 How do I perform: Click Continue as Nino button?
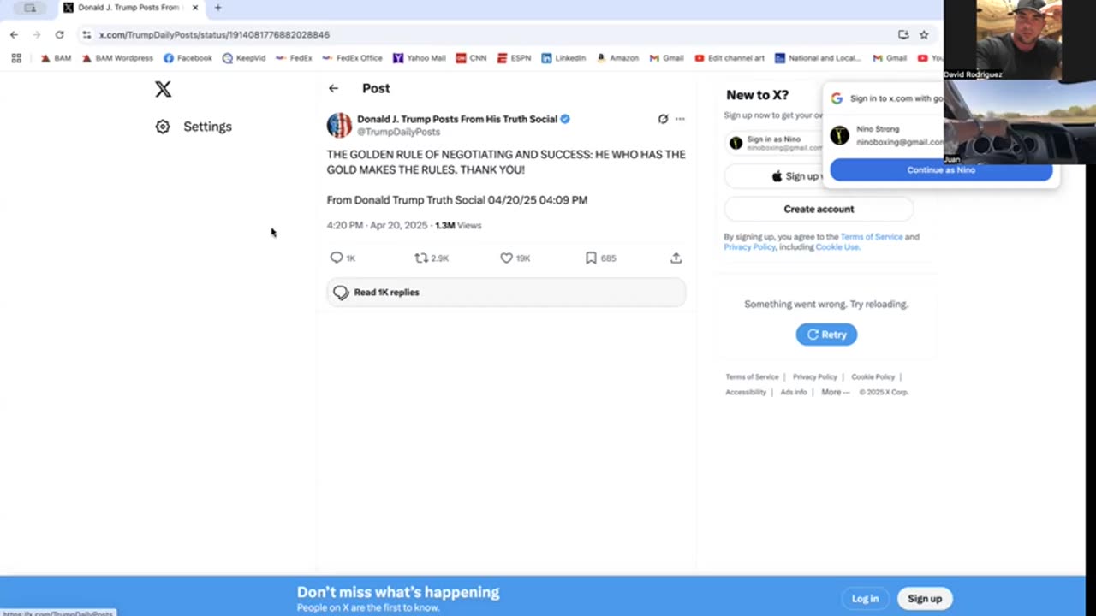pos(941,169)
